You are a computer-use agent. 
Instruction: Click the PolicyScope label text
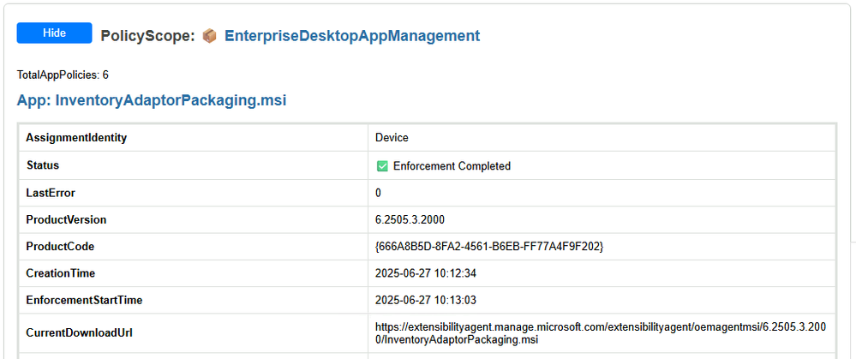pos(147,36)
